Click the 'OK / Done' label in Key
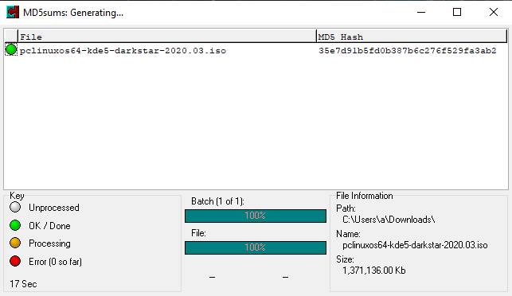Viewport: 512px width, 296px height. point(49,226)
